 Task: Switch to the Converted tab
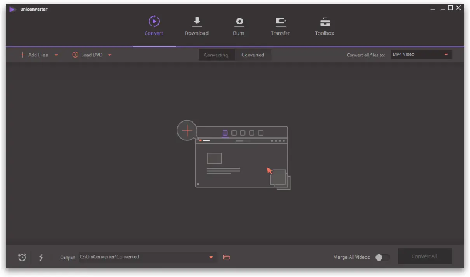[253, 55]
